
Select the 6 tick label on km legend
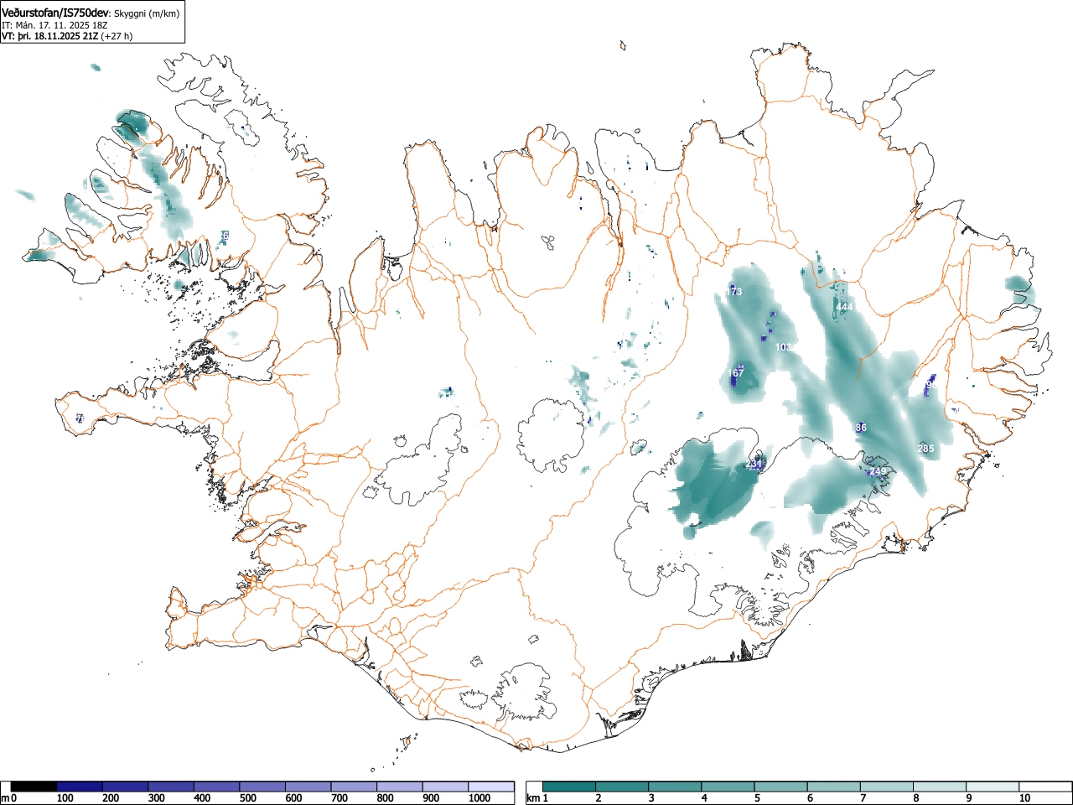(x=811, y=798)
